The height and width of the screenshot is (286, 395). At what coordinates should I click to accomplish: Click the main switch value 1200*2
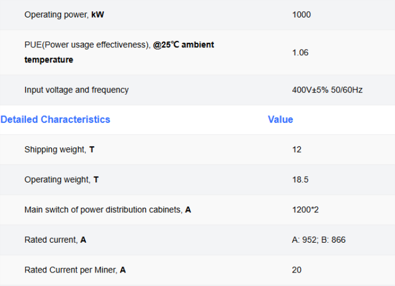click(305, 210)
